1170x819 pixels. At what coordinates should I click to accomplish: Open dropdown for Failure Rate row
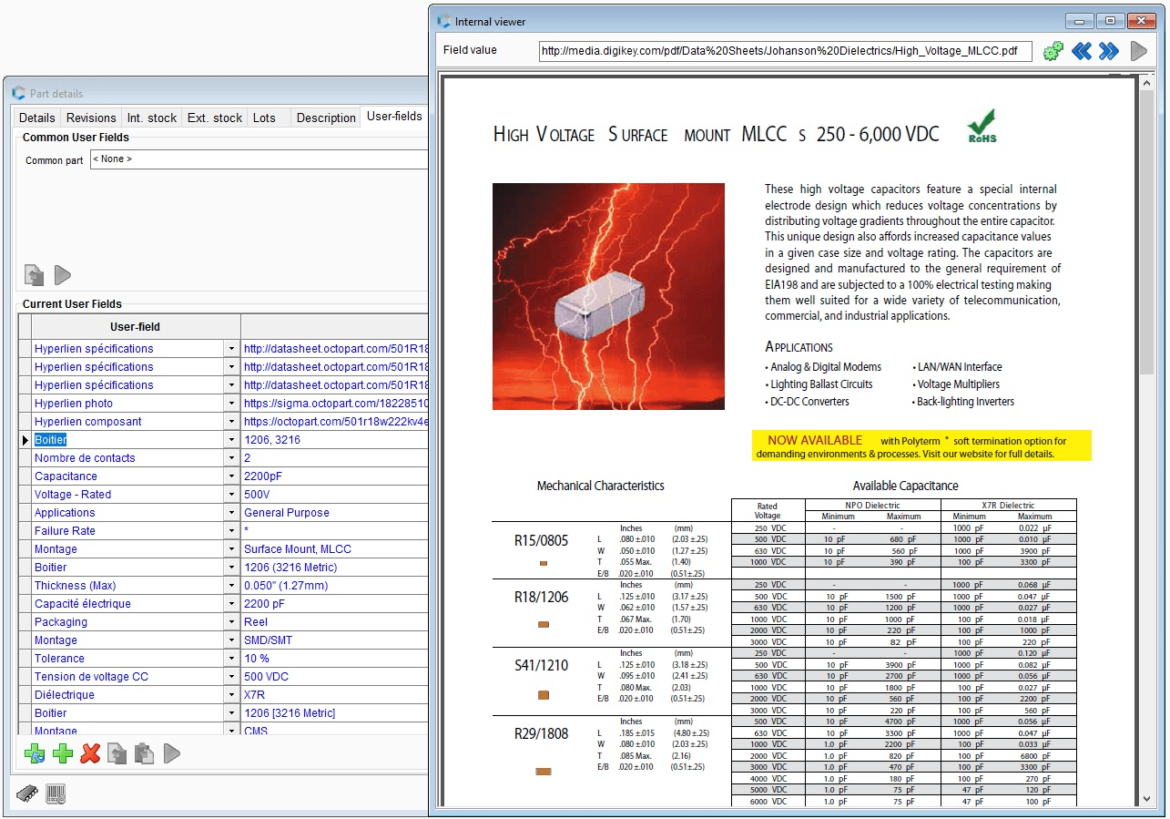[x=231, y=531]
